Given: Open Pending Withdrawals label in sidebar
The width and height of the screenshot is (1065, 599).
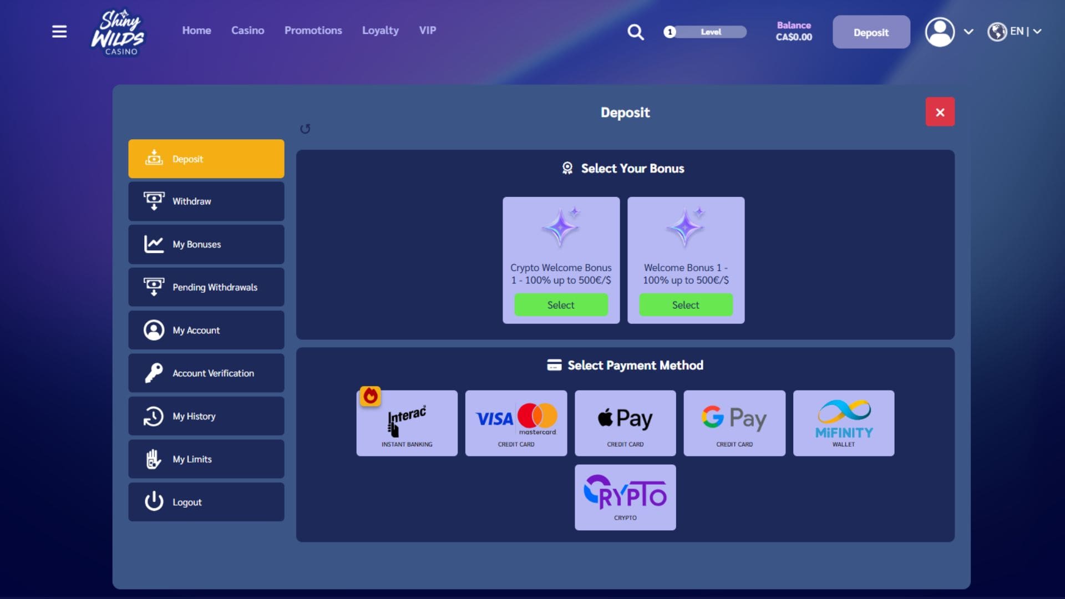Looking at the screenshot, I should coord(215,287).
